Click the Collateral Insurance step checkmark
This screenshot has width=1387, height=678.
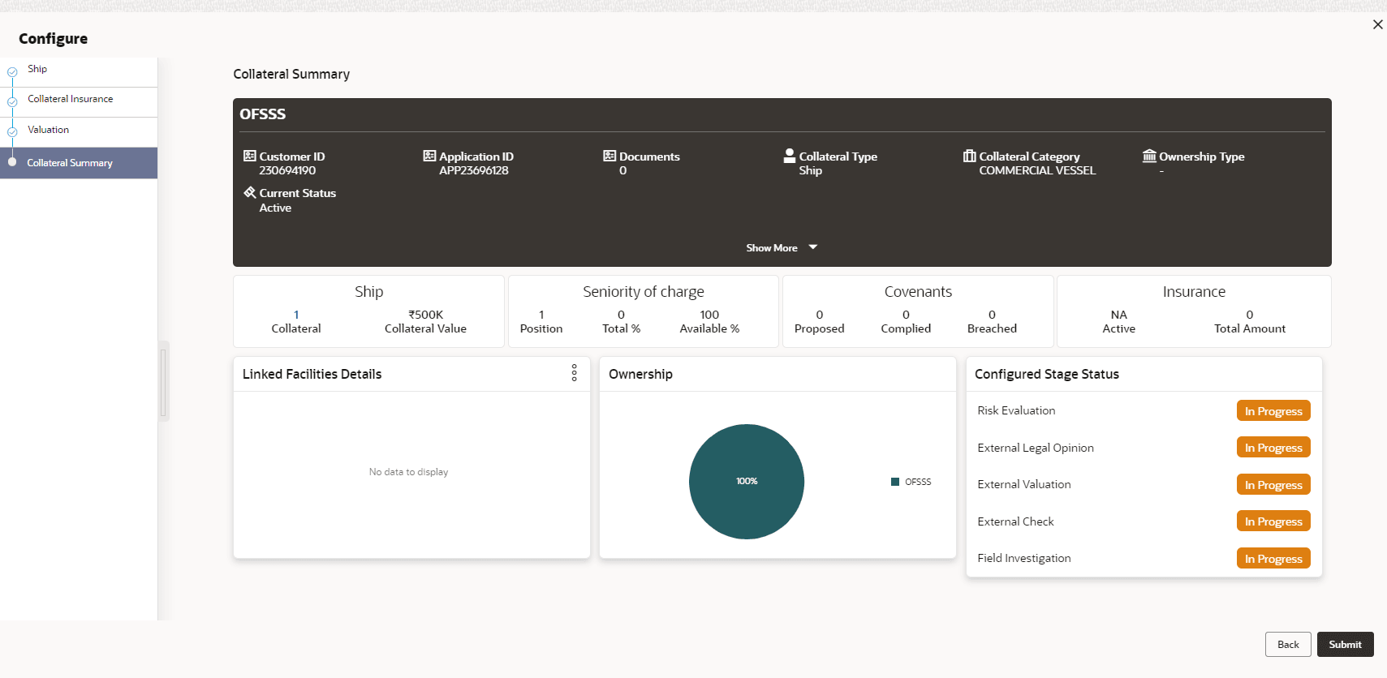coord(12,102)
